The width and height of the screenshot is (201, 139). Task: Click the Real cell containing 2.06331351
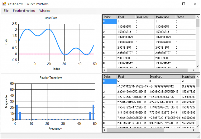tap(126, 48)
